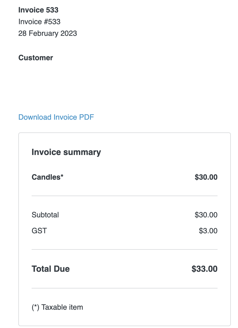Select the Candles line item name
The width and height of the screenshot is (238, 328).
(x=46, y=177)
